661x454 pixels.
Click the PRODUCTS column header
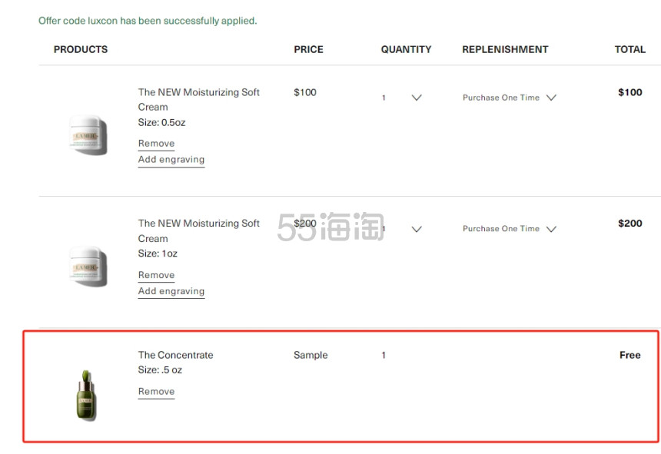[x=81, y=49]
